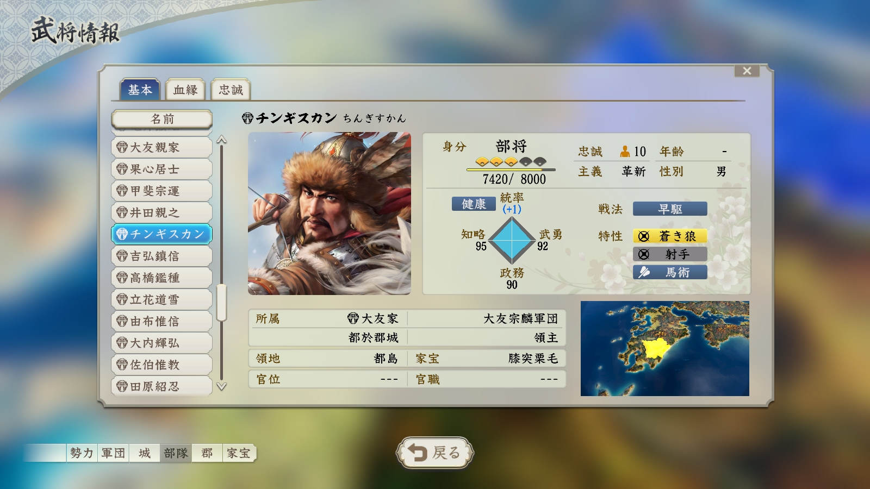Click the loyalty person icon next to 10

pyautogui.click(x=625, y=151)
